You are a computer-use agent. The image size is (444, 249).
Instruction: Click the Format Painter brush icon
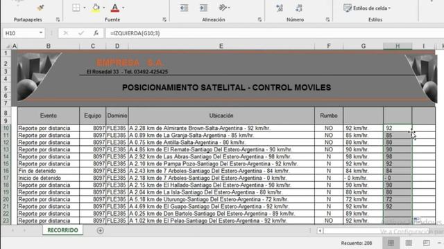40,8
